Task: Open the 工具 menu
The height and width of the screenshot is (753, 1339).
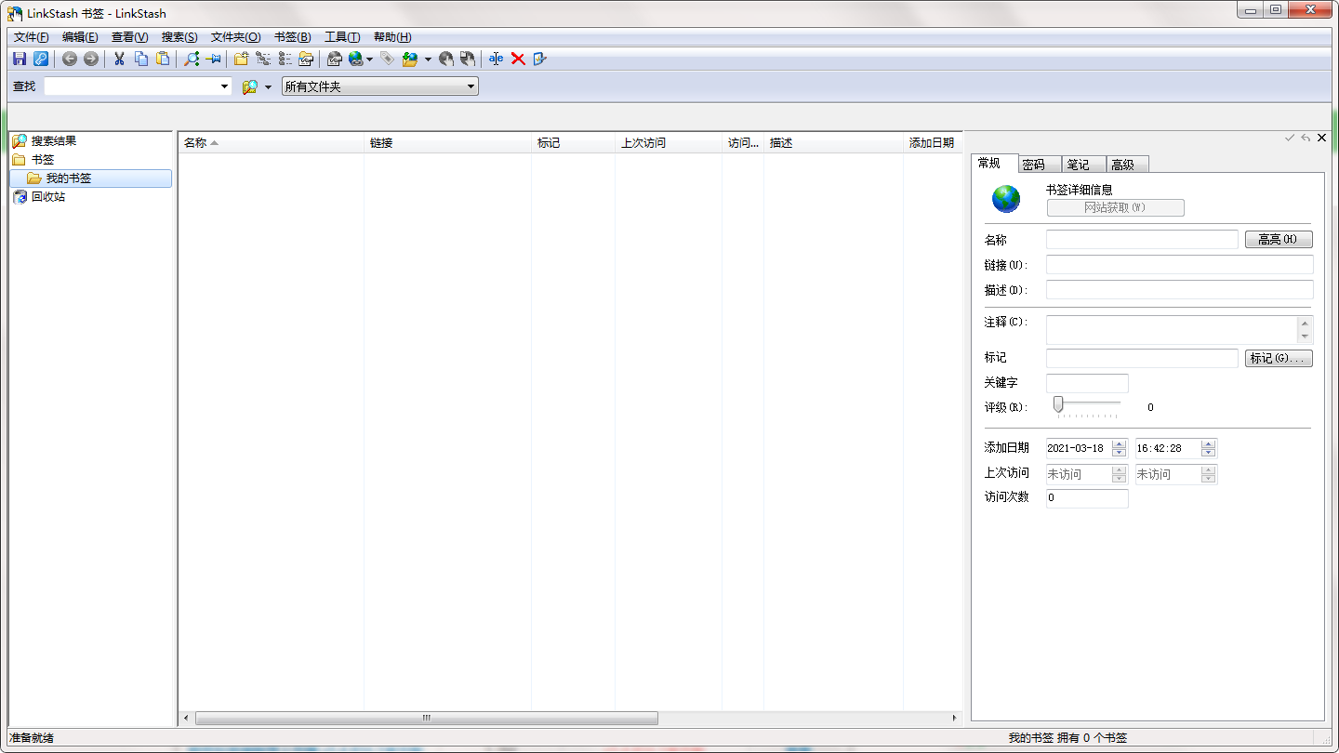Action: coord(340,36)
